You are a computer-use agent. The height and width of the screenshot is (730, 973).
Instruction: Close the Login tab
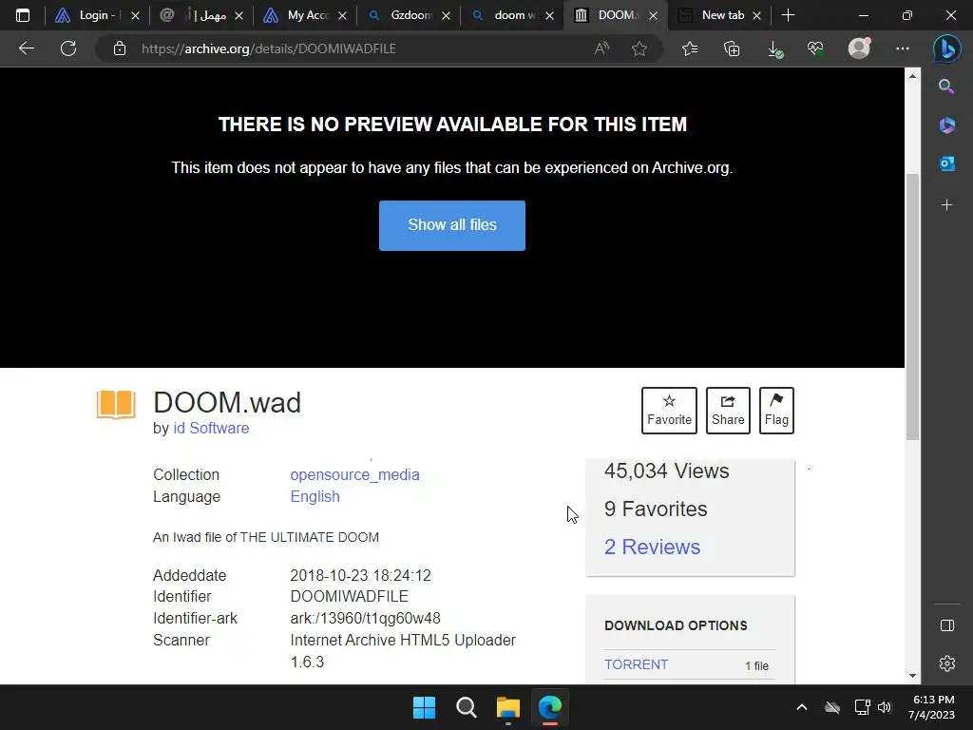pos(135,16)
